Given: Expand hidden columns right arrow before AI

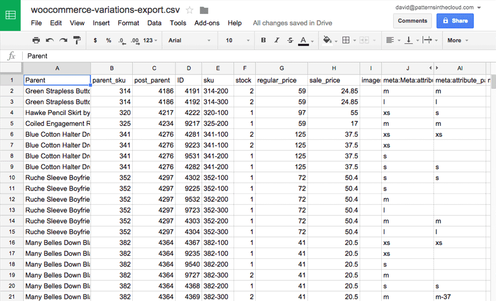Looking at the screenshot, I should click(437, 68).
